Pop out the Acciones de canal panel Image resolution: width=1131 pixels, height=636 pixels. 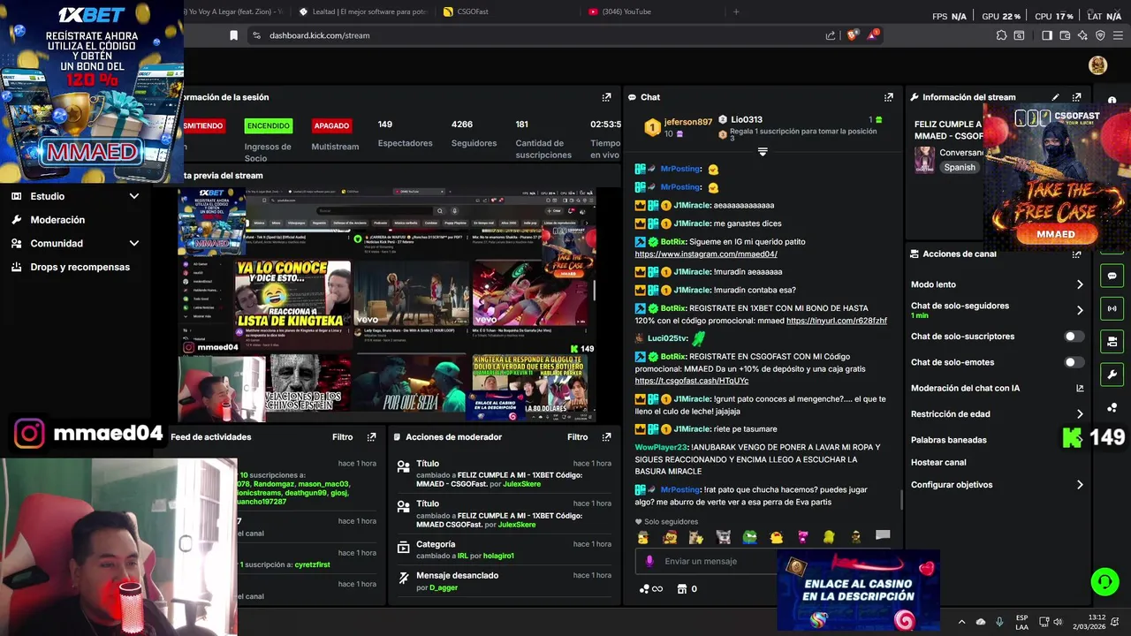[1076, 254]
